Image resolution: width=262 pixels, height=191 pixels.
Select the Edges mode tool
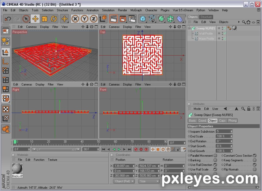[x=6, y=80]
